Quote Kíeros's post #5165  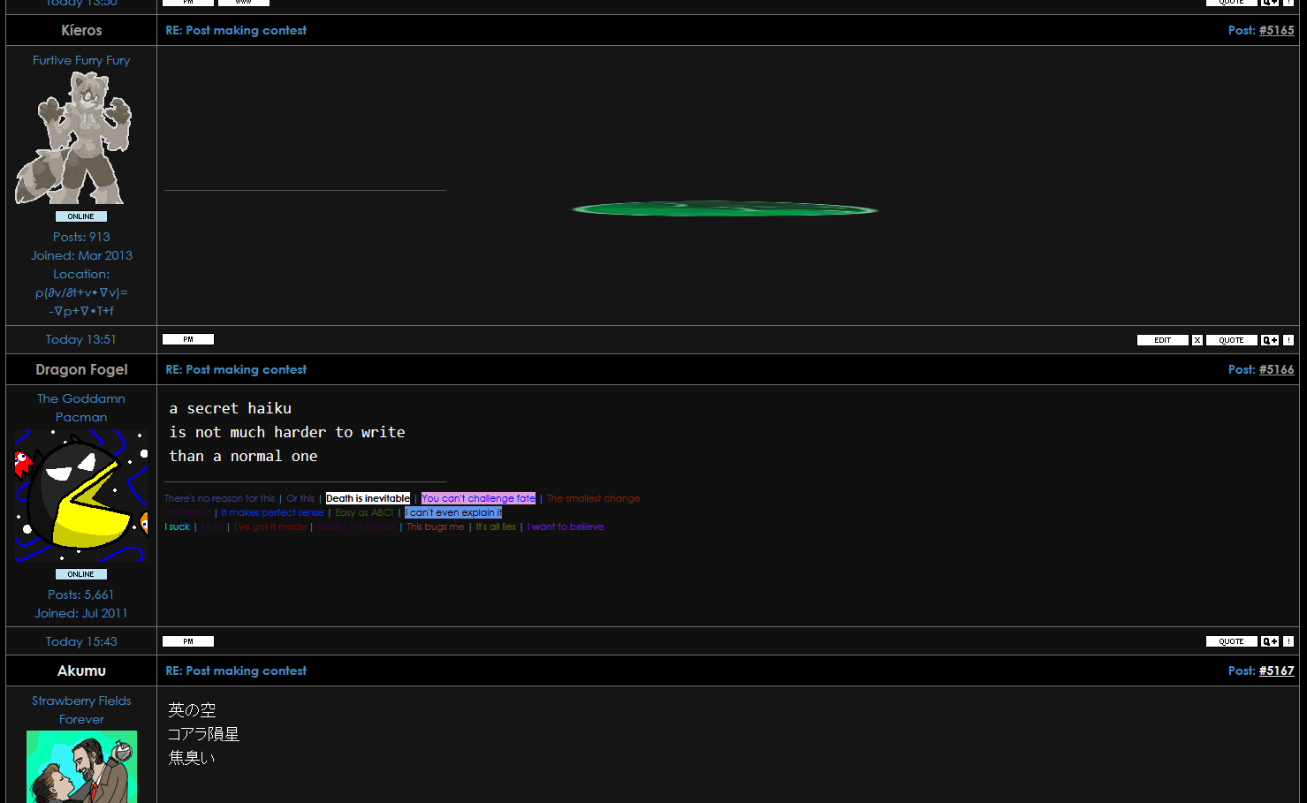[1232, 340]
